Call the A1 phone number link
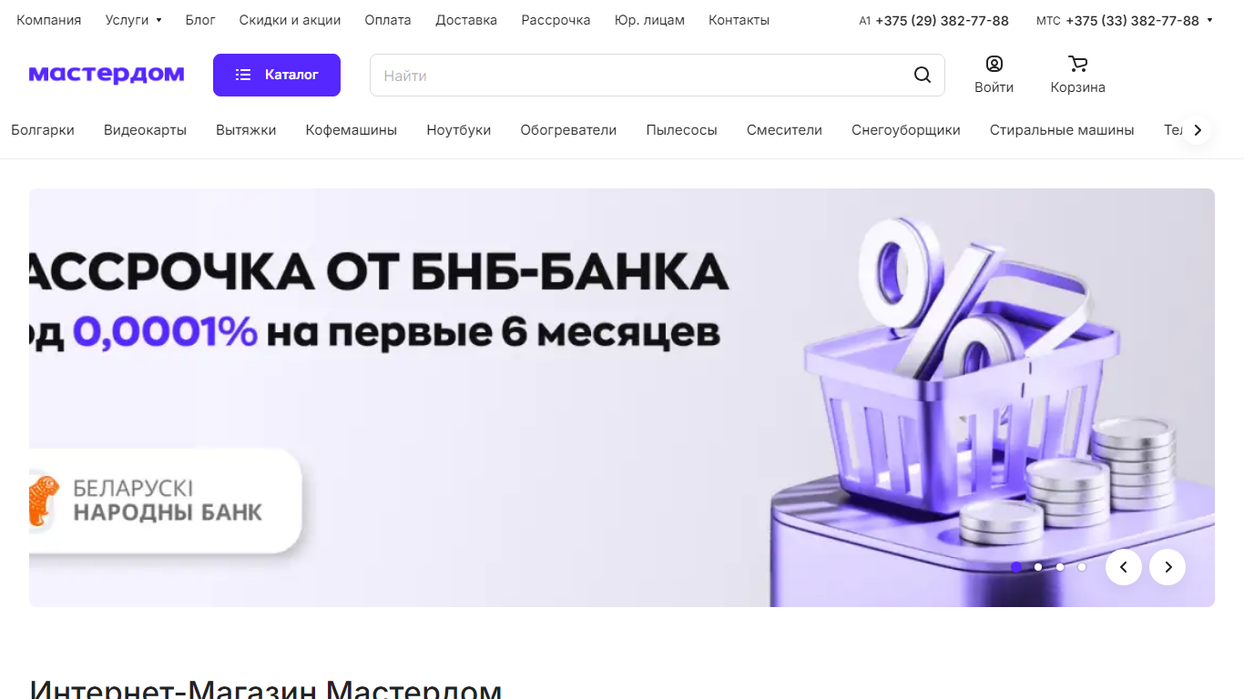The image size is (1244, 699). pyautogui.click(x=942, y=20)
